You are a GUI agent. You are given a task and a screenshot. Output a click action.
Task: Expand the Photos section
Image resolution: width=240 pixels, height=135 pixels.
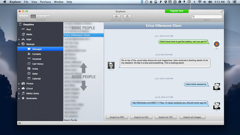[19, 84]
